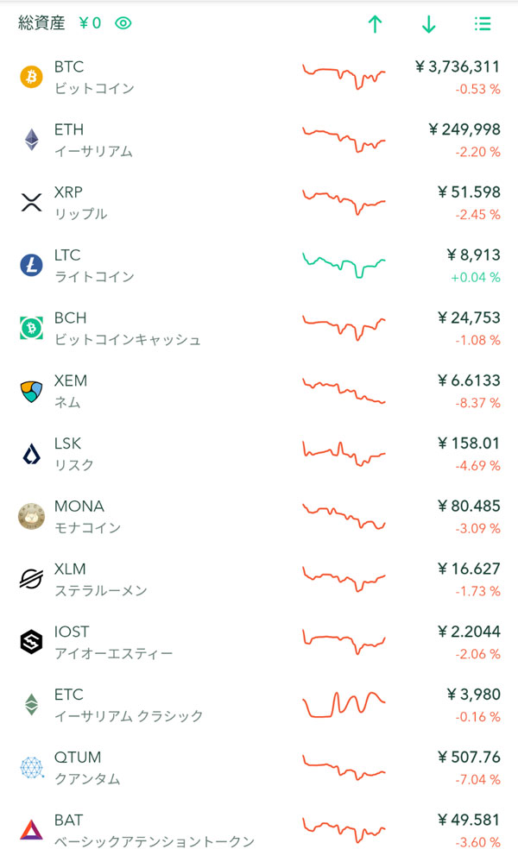Click the Litecoin LTC coin icon

point(31,265)
